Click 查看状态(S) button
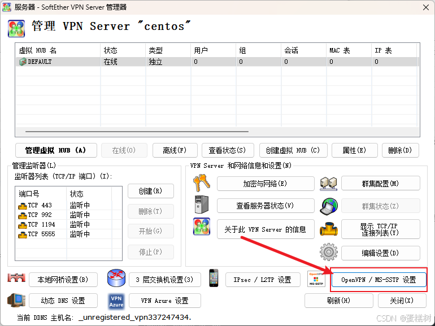The height and width of the screenshot is (326, 435). (x=228, y=150)
